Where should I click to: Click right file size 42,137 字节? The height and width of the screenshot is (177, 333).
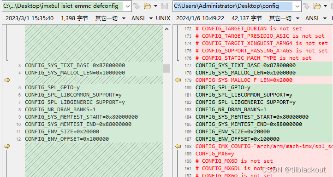tap(247, 18)
